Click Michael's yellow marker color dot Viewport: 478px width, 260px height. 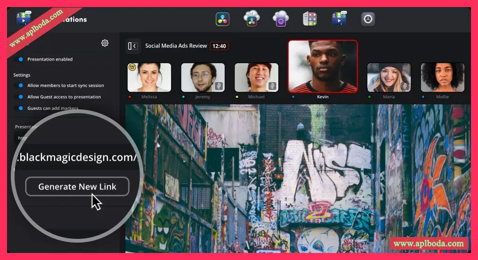click(237, 97)
